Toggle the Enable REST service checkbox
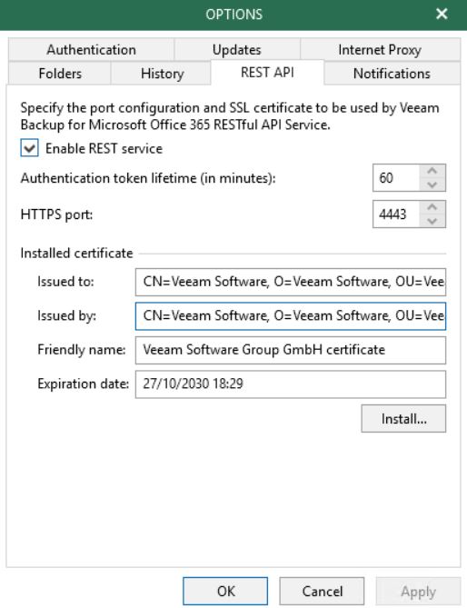The width and height of the screenshot is (467, 608). click(x=29, y=148)
